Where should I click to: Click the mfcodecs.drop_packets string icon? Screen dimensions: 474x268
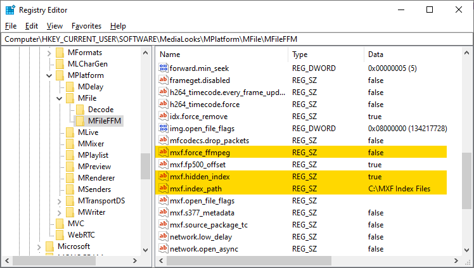coord(163,140)
